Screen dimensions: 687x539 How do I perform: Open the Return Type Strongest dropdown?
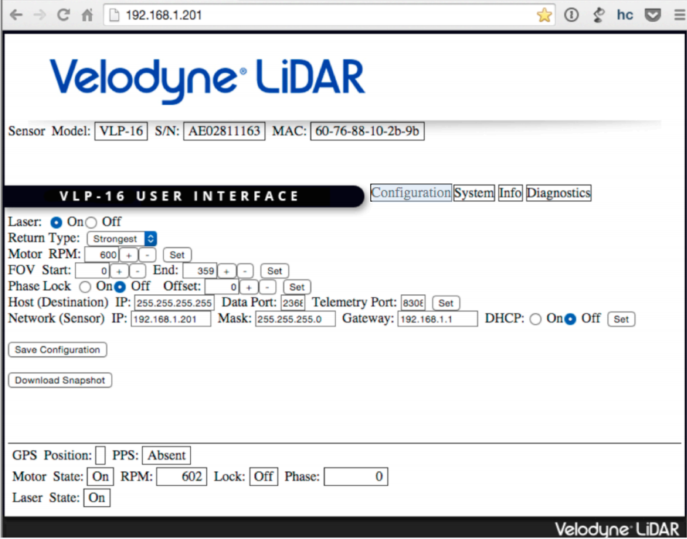(122, 239)
